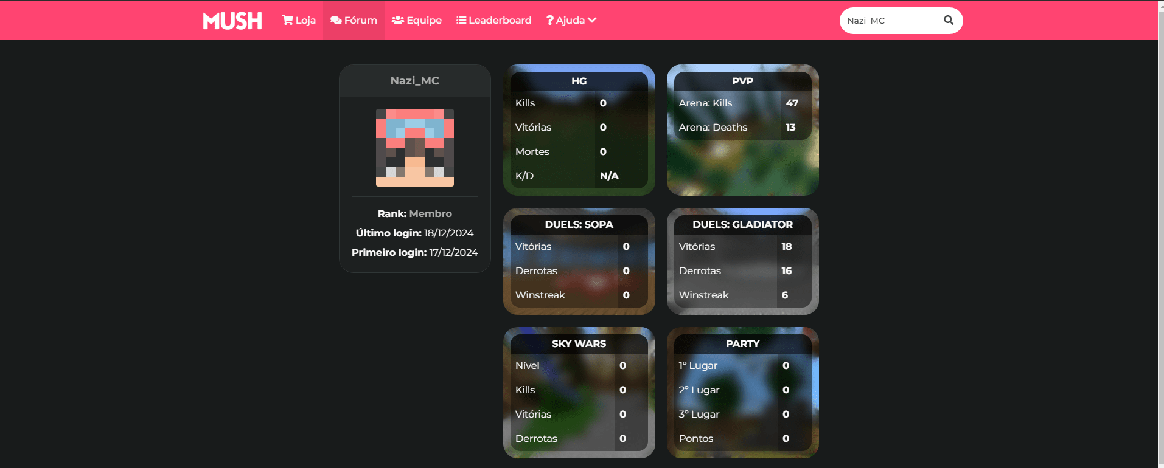Click the Arena: Deaths value 13
Screen dimensions: 1164x468
[791, 127]
